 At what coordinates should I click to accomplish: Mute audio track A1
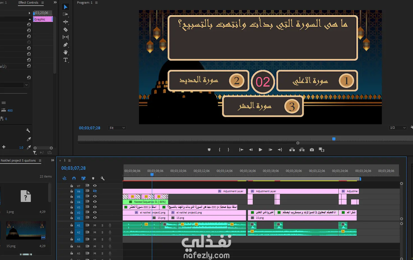pos(95,225)
